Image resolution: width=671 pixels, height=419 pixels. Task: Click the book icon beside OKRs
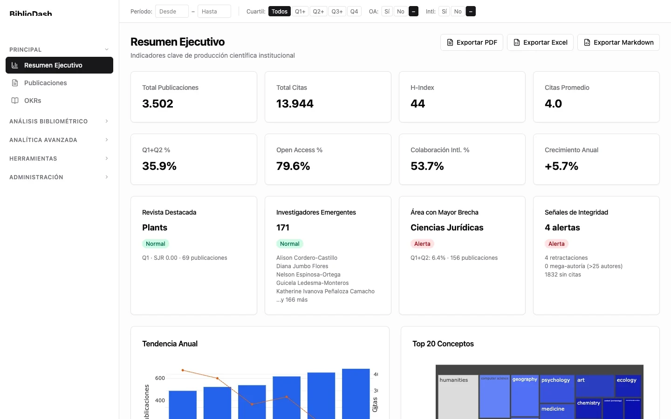pyautogui.click(x=15, y=101)
